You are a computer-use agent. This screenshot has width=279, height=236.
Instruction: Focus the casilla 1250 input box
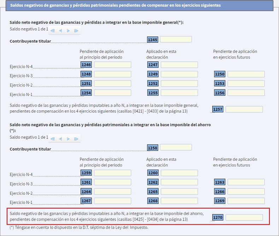(x=246, y=74)
